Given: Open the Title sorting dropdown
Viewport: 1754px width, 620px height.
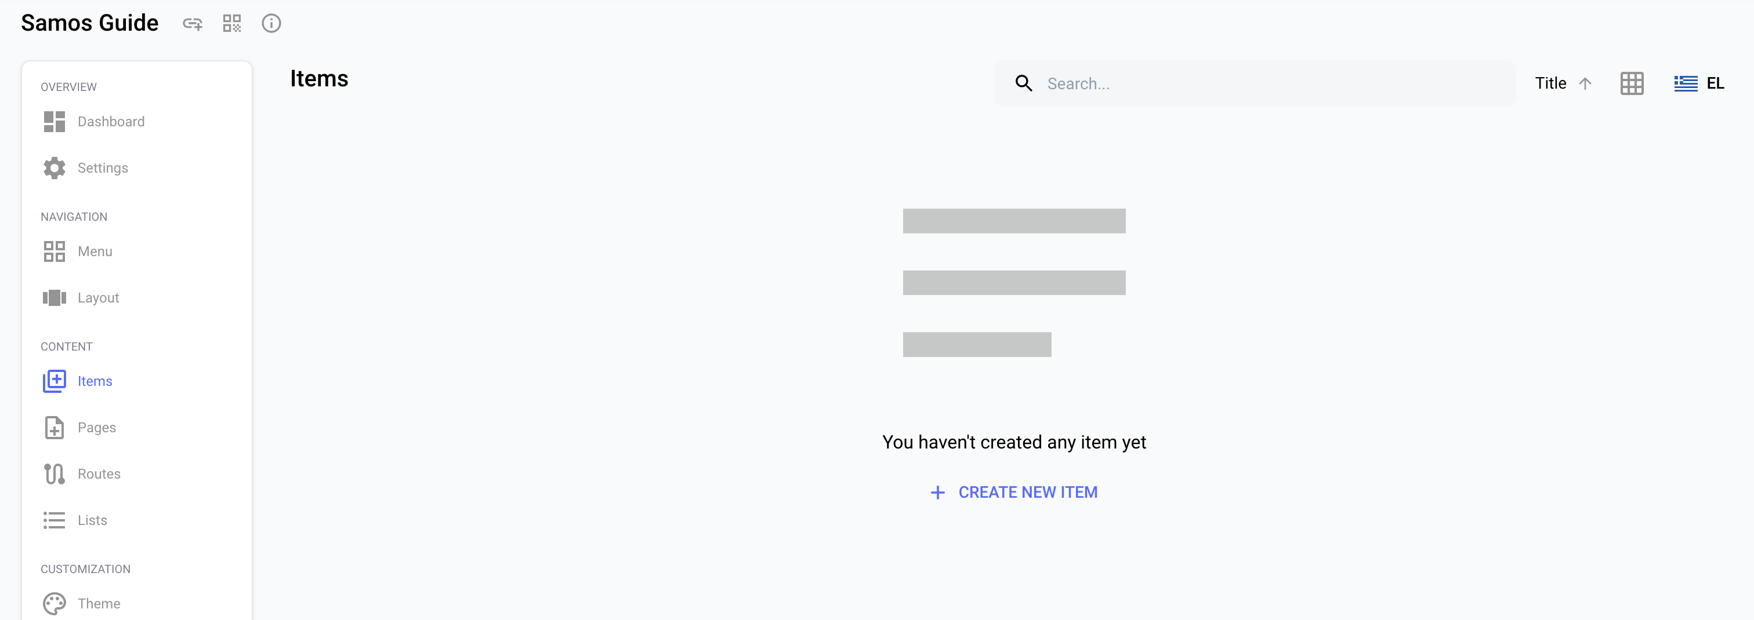Looking at the screenshot, I should [1550, 83].
